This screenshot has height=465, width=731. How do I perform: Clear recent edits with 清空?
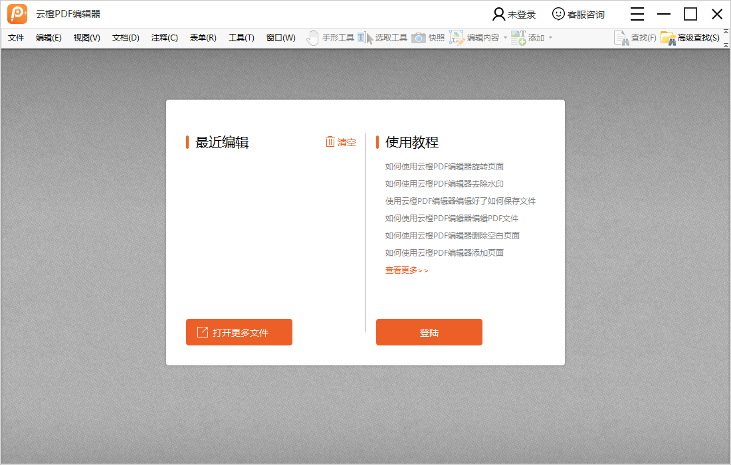click(341, 142)
